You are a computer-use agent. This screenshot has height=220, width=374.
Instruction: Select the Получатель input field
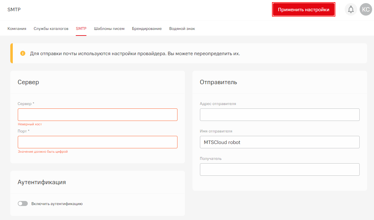click(x=279, y=170)
